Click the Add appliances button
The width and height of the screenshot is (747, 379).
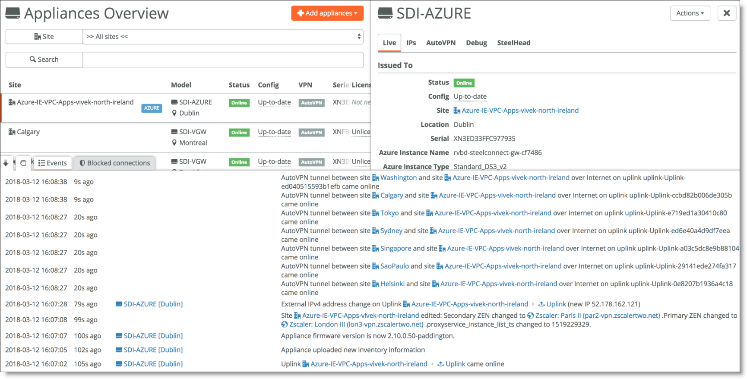pos(327,13)
